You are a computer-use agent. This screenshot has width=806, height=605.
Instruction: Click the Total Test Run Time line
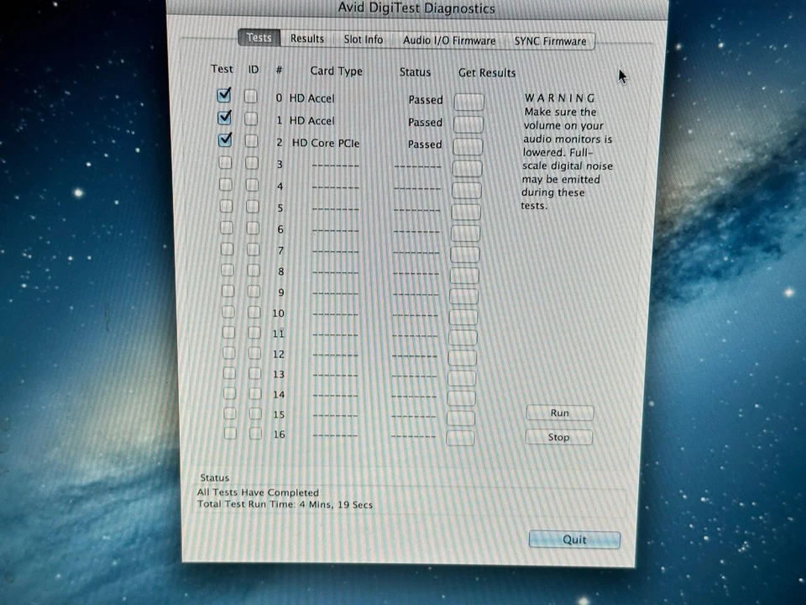pos(285,504)
